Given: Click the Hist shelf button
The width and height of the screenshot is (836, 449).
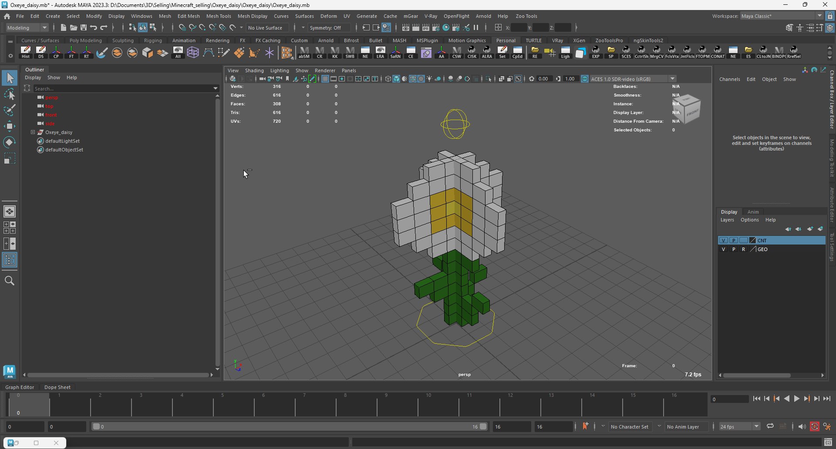Looking at the screenshot, I should (x=26, y=52).
